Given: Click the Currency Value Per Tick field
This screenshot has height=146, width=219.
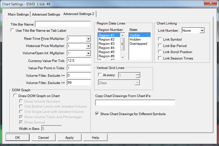Looking at the screenshot, I should (x=79, y=61).
